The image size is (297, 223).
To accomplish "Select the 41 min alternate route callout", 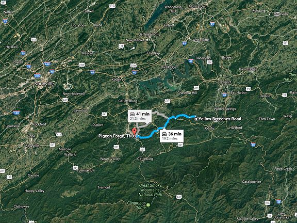I will pyautogui.click(x=140, y=116).
